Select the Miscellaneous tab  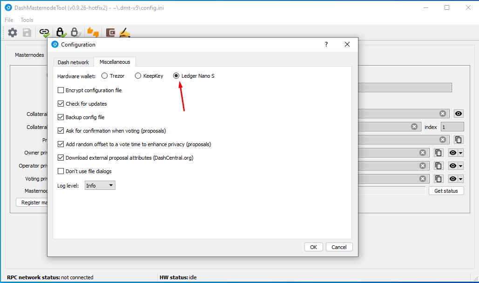click(115, 62)
